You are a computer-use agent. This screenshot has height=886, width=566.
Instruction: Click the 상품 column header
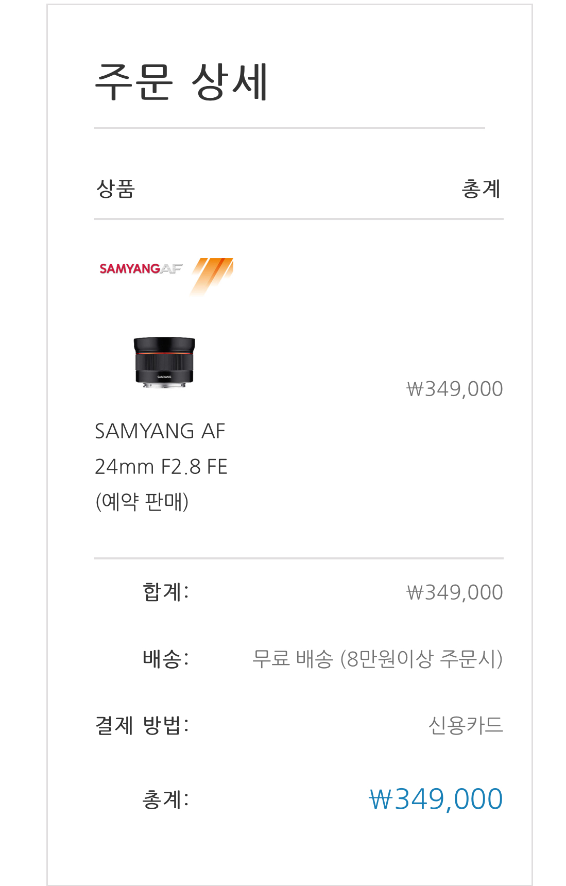[x=116, y=189]
